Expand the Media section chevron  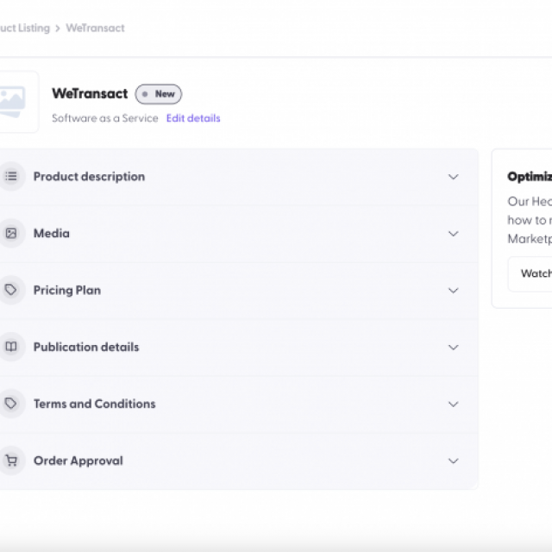pos(454,234)
